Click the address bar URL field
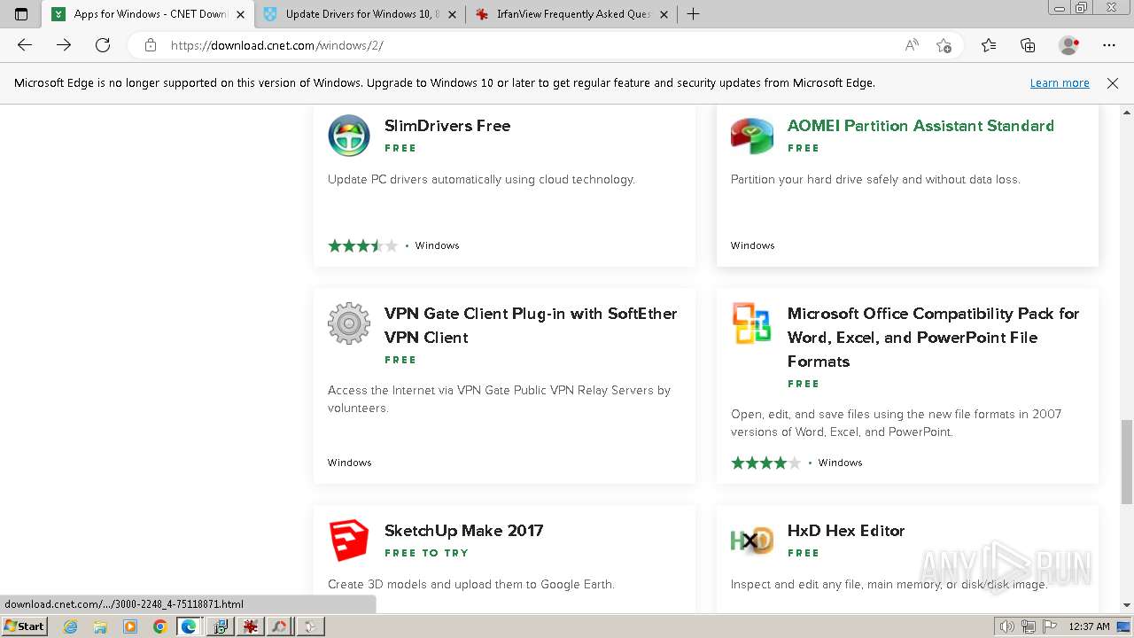Image resolution: width=1134 pixels, height=638 pixels. [532, 45]
